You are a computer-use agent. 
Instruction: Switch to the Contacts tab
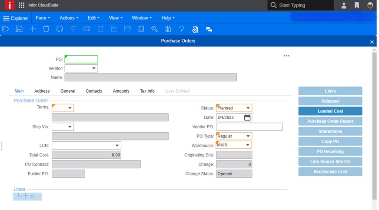[94, 91]
